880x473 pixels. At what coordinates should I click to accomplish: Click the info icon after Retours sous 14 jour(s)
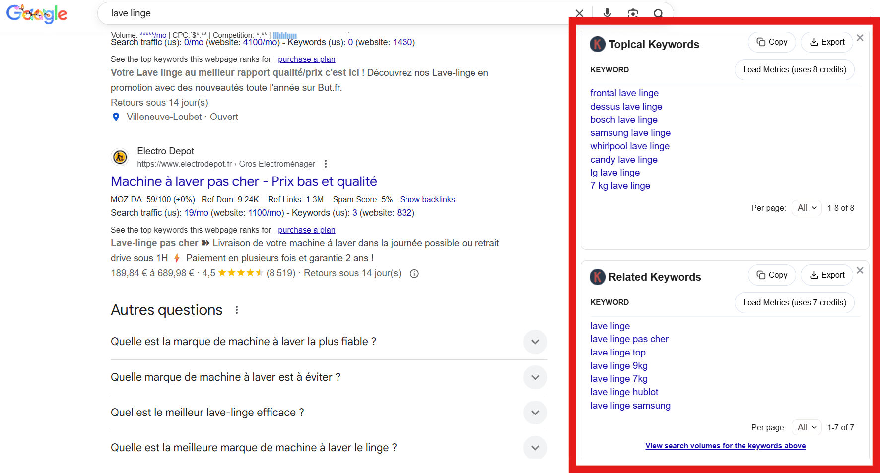[414, 273]
